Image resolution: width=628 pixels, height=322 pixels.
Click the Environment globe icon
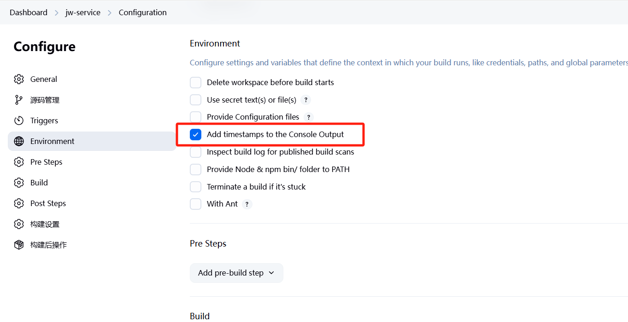[19, 141]
